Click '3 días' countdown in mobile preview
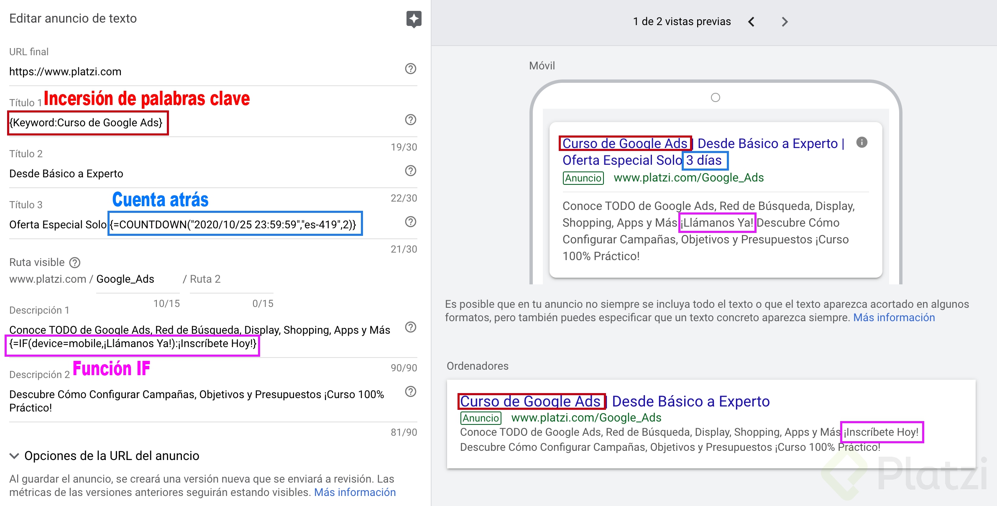997x506 pixels. [704, 160]
